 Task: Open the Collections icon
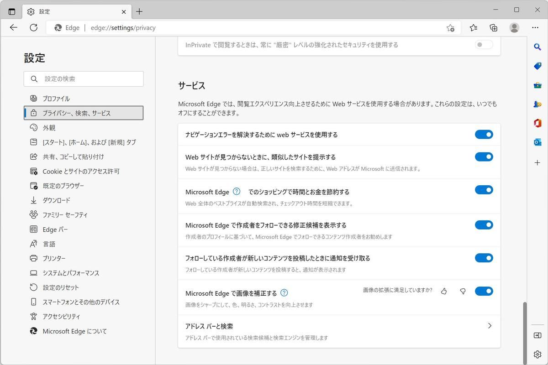[494, 28]
